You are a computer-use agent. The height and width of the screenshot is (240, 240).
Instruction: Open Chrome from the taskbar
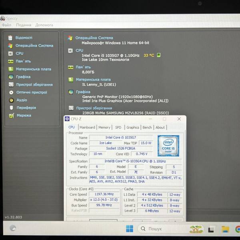click(x=238, y=229)
